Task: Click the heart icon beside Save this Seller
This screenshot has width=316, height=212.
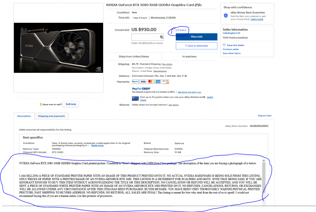Action: click(x=224, y=45)
